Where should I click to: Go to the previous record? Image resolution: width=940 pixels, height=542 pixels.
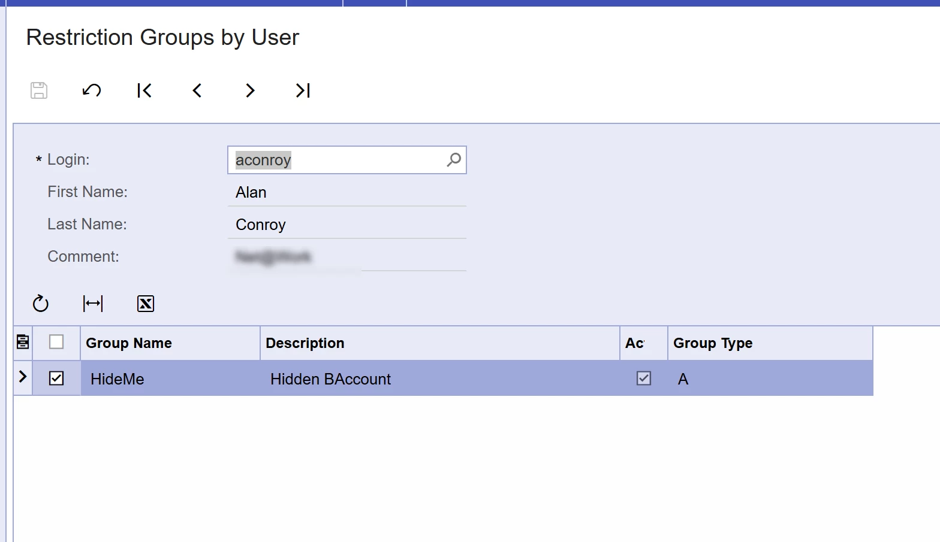click(x=197, y=90)
